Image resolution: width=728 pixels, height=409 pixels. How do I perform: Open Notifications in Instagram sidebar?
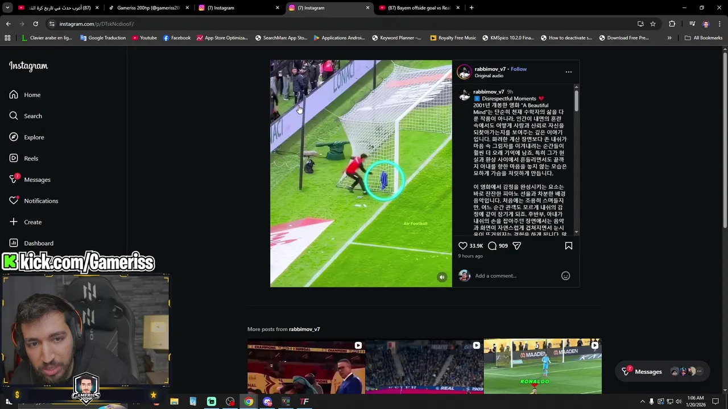[x=34, y=201]
